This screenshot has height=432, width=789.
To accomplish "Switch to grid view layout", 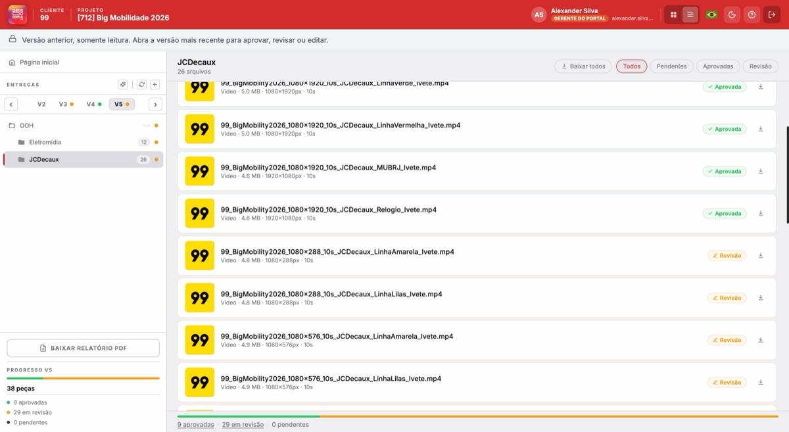I will [673, 14].
